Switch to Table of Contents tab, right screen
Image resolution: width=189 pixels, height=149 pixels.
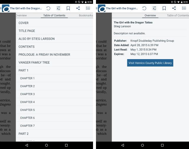pos(178,15)
